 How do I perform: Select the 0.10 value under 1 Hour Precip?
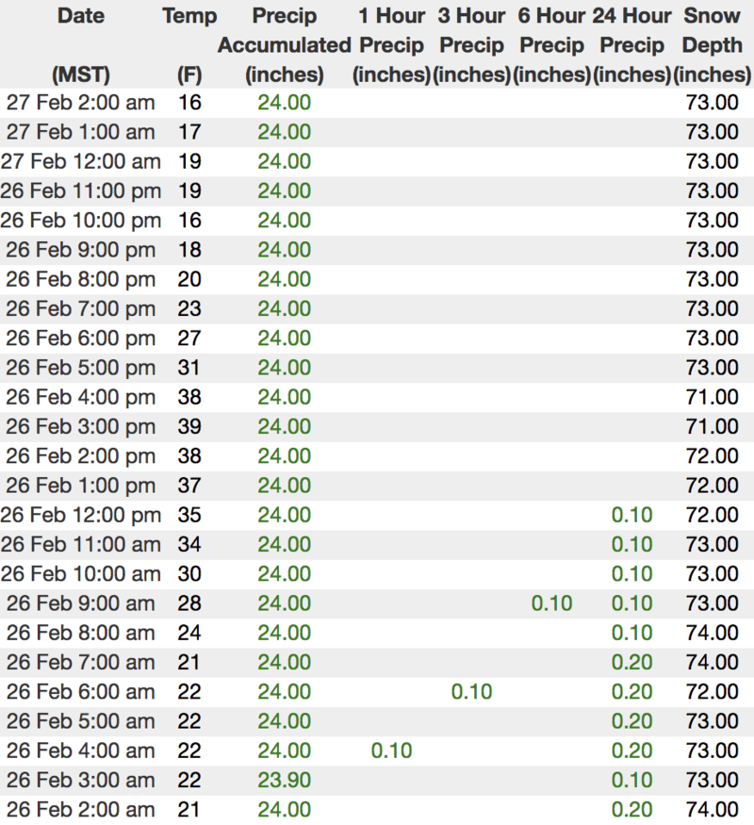pos(391,751)
